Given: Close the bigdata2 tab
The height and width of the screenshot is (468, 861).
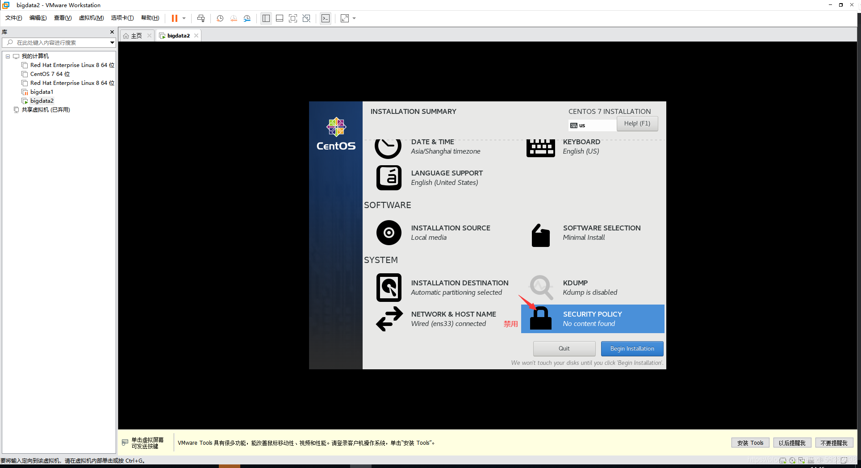Looking at the screenshot, I should [x=196, y=36].
